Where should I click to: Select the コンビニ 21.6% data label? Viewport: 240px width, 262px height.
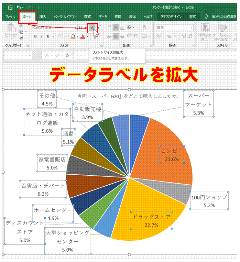(172, 155)
